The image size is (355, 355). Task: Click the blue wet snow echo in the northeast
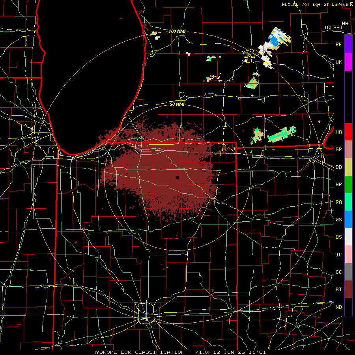tap(275, 40)
